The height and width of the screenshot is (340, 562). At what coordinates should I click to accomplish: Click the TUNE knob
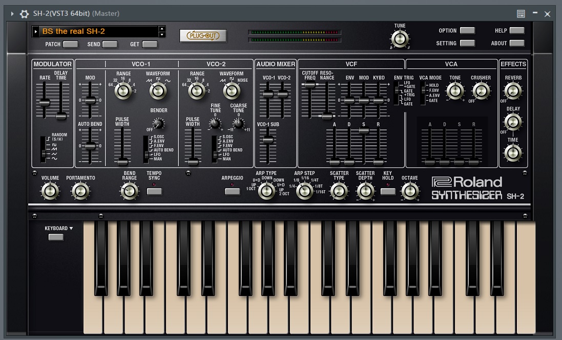pyautogui.click(x=400, y=39)
